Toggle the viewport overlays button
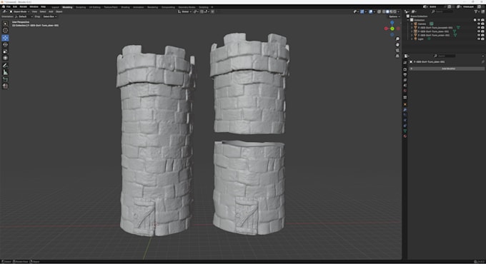This screenshot has width=486, height=264. tap(371, 11)
